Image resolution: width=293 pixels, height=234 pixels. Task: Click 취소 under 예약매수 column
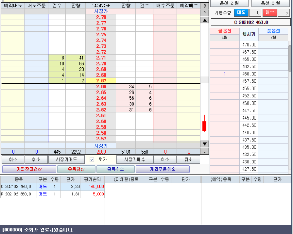tap(188, 159)
